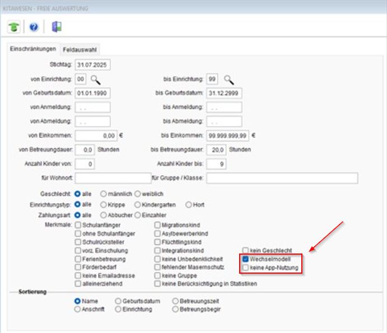Uncheck the Wechselmodell checkbox
Screen dimensions: 387x333
246,260
